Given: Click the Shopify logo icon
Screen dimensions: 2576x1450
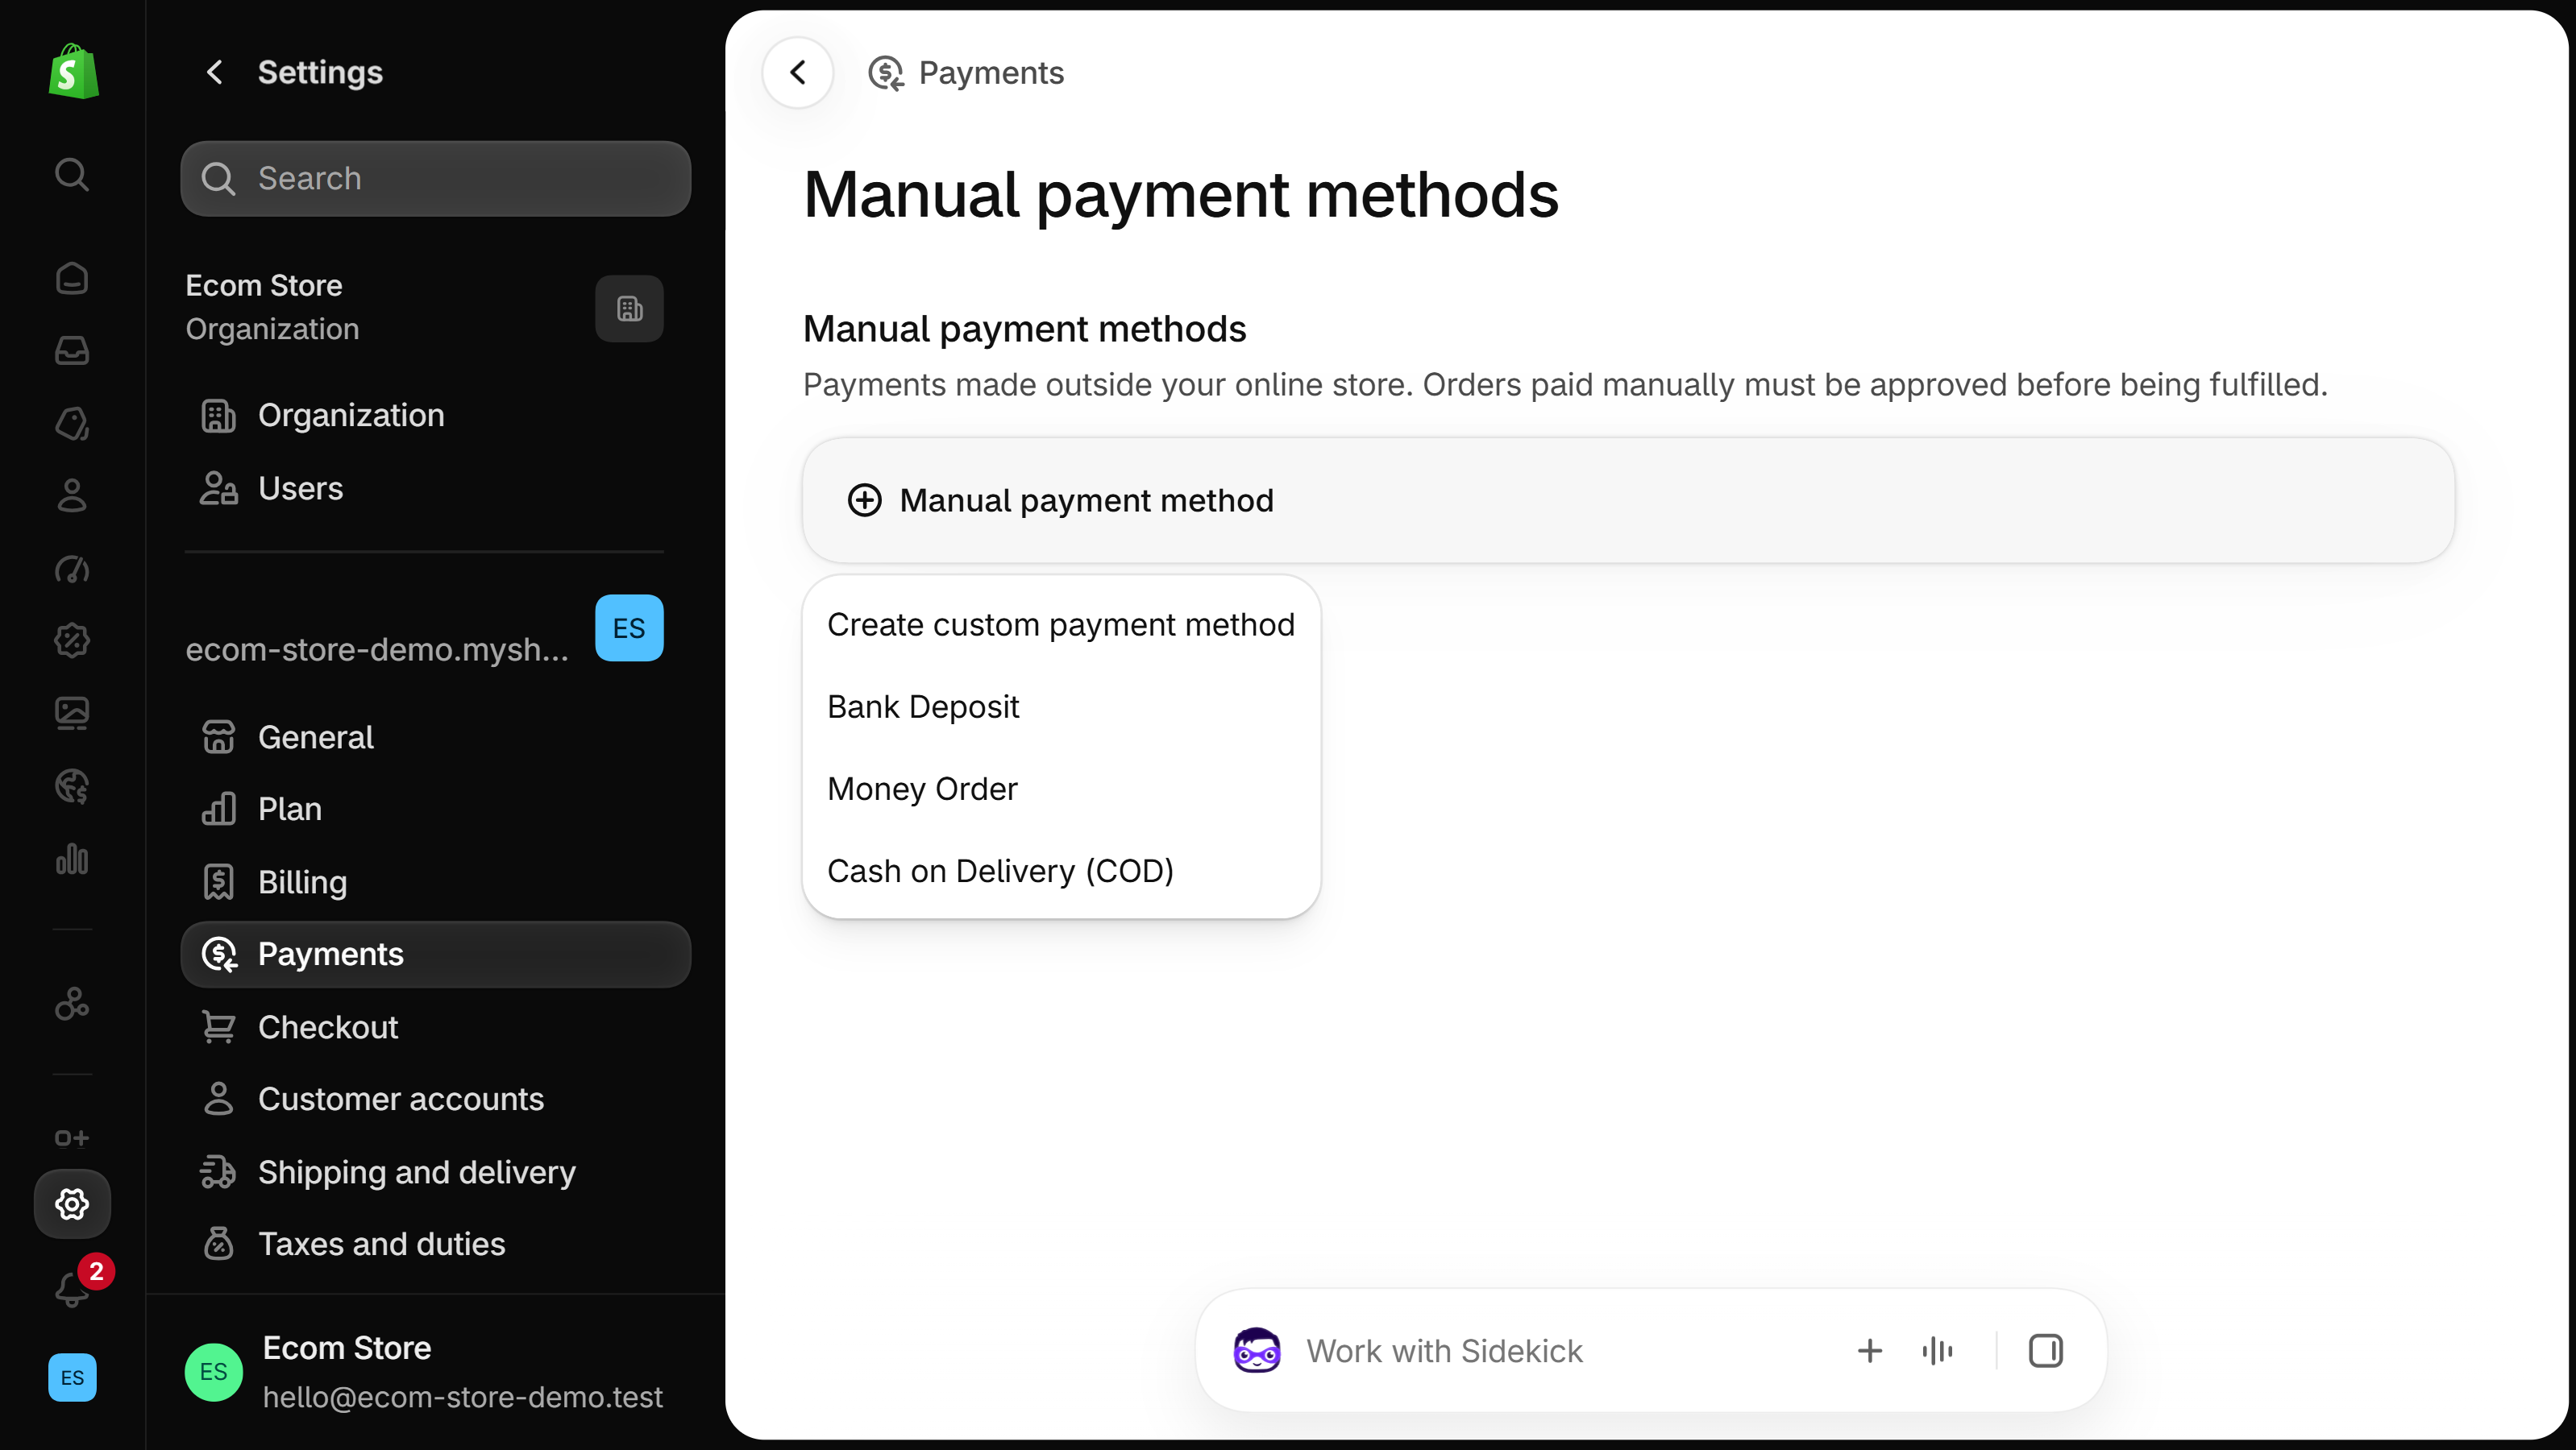Looking at the screenshot, I should tap(73, 72).
